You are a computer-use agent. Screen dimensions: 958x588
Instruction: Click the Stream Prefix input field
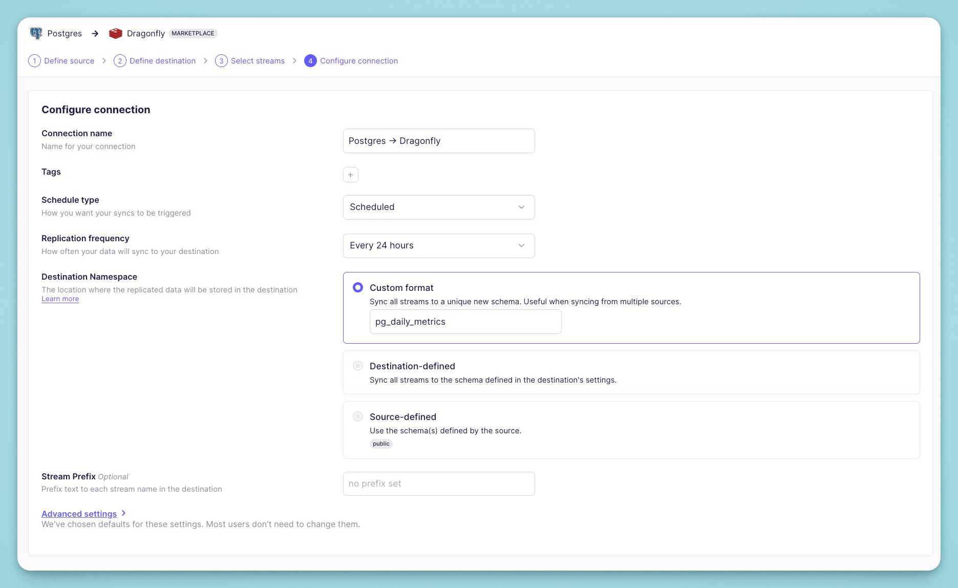(439, 484)
